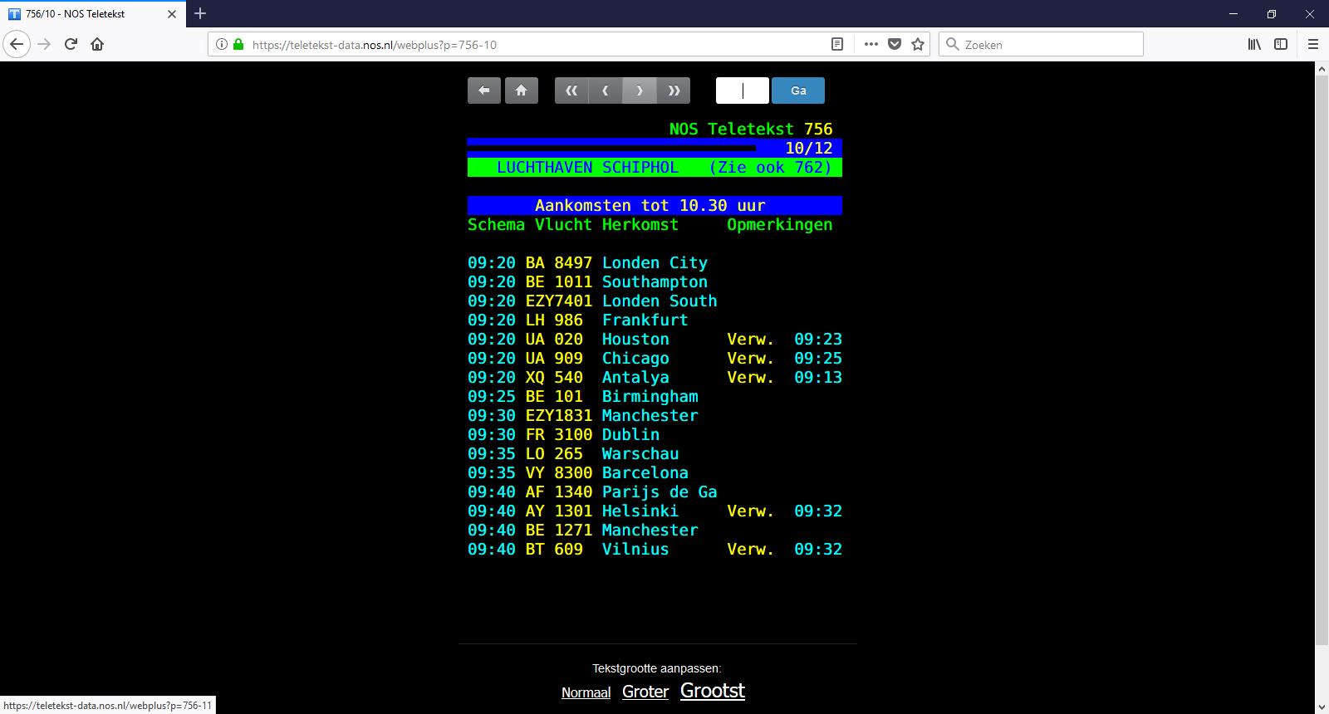This screenshot has height=714, width=1329.
Task: Click the page number input field
Action: coord(742,90)
